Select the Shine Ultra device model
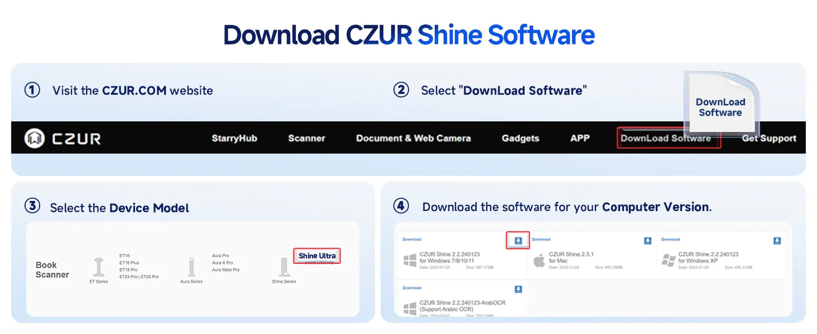This screenshot has height=334, width=817. click(x=317, y=255)
